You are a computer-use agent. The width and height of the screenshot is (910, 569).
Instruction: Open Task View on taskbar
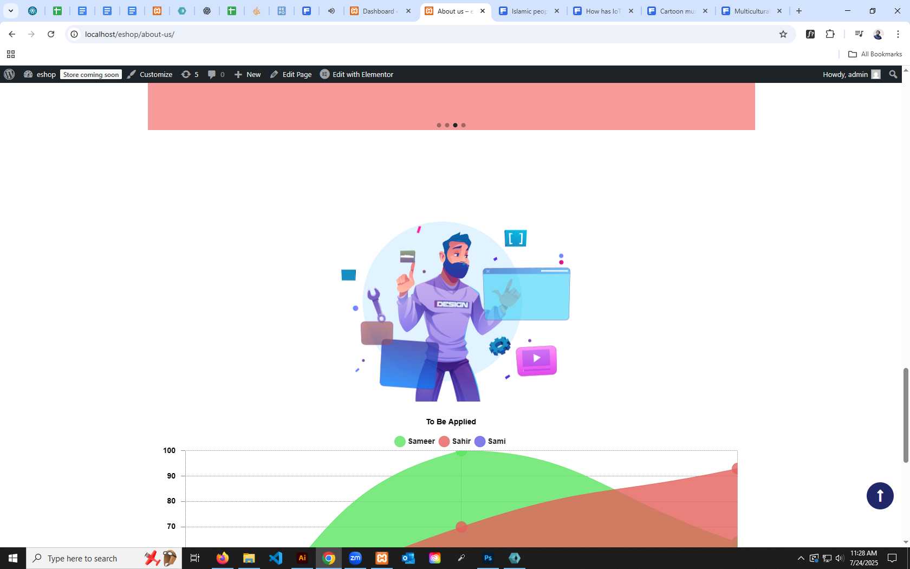[195, 558]
